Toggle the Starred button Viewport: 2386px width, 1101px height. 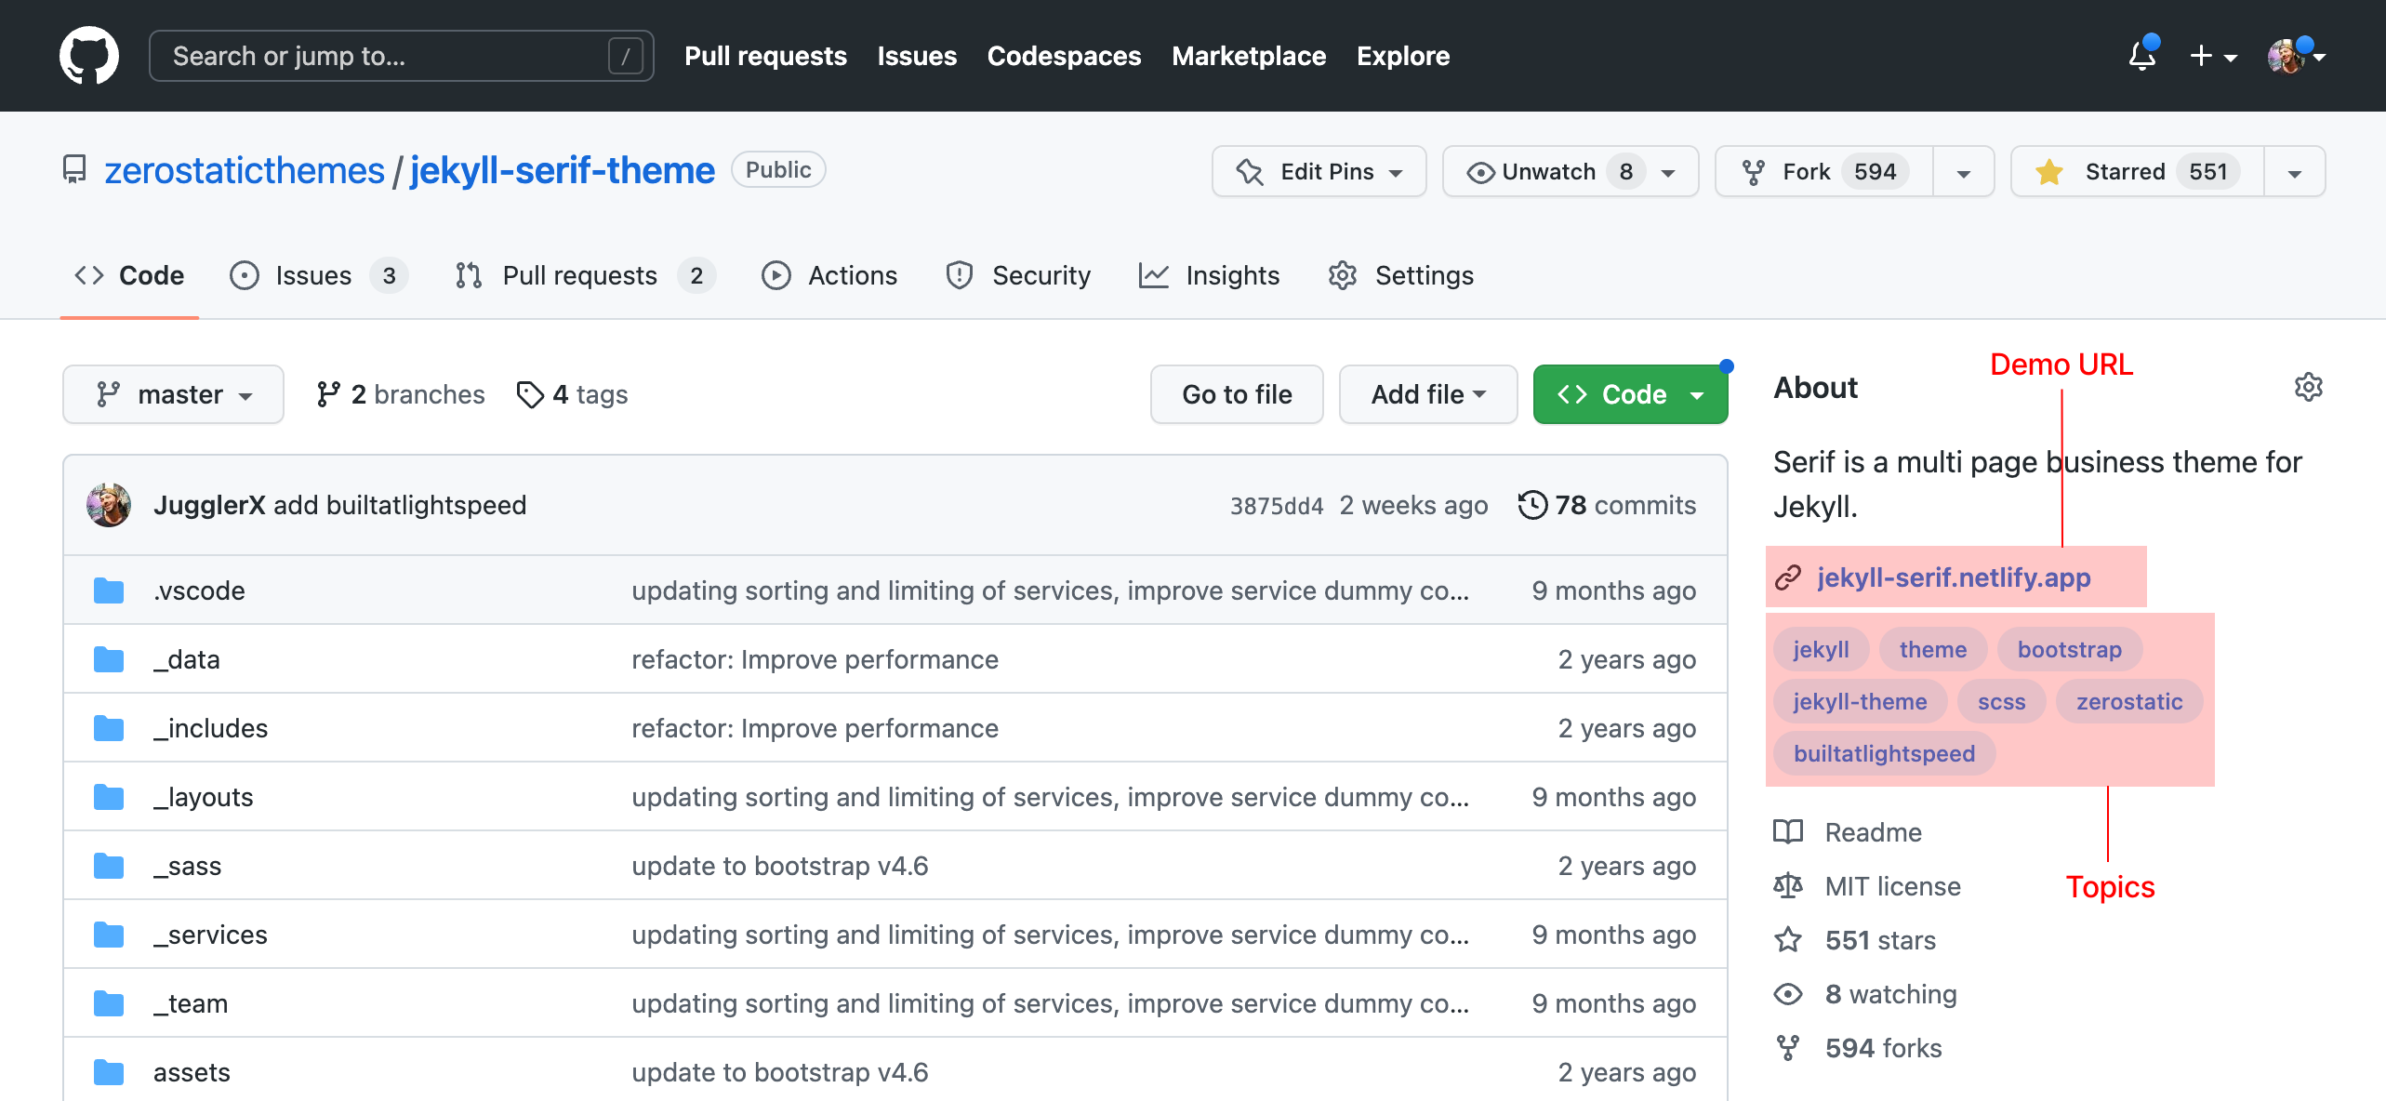(2137, 171)
